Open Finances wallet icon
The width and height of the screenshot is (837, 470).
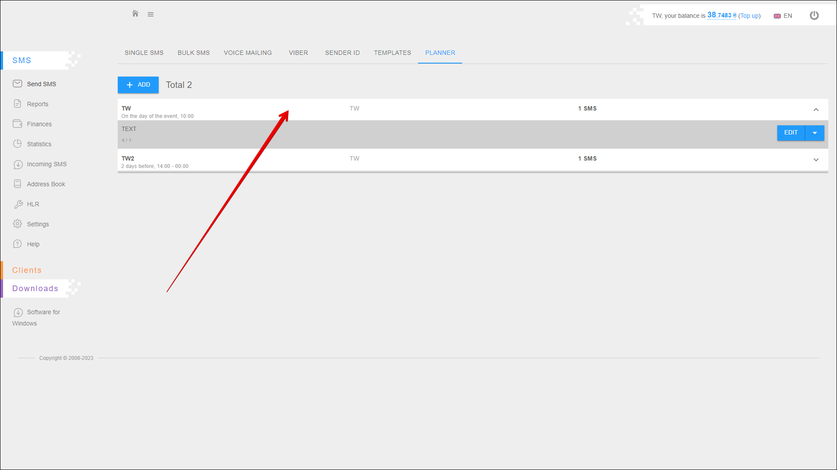point(17,124)
